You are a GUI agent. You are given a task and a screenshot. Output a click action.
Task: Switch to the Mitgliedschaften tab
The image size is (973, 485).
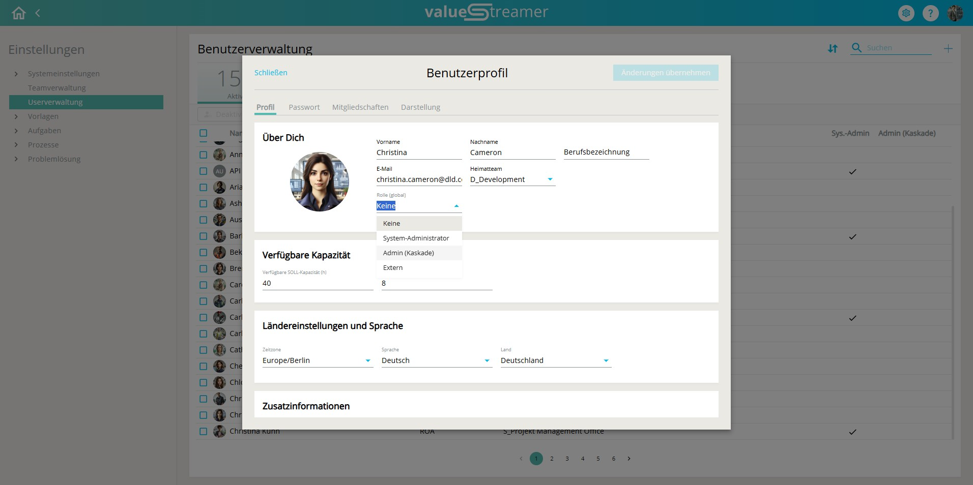click(x=360, y=107)
